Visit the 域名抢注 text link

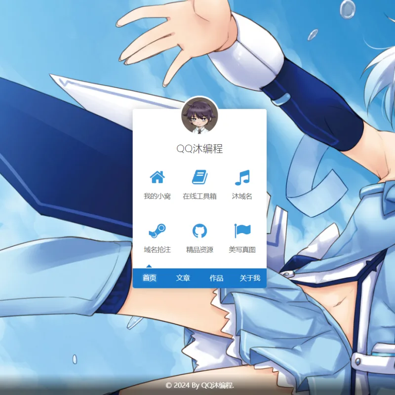[x=157, y=250]
